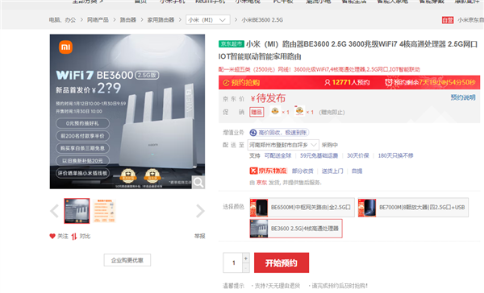Click the 高价回收 recycle icon
484x293 pixels.
click(x=253, y=133)
